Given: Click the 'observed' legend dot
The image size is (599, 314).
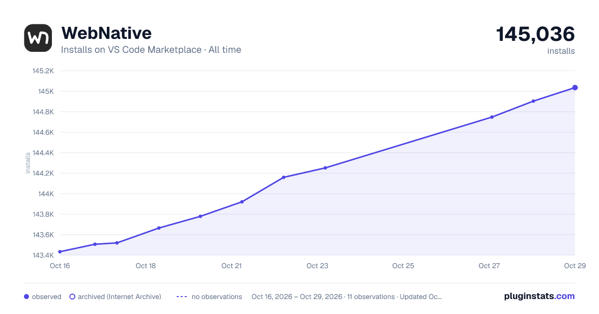Looking at the screenshot, I should tap(26, 297).
